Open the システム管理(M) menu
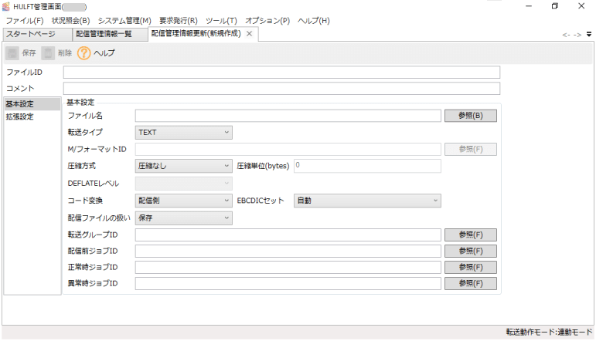This screenshot has width=596, height=341. pyautogui.click(x=124, y=21)
